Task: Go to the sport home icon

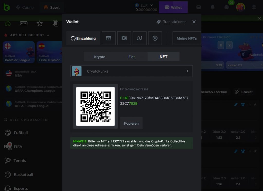Action: click(8, 23)
